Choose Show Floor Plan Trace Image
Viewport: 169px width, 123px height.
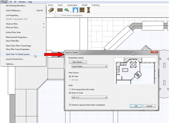coord(23,46)
